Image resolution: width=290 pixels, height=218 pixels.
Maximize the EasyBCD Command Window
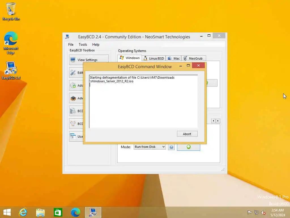click(x=188, y=66)
